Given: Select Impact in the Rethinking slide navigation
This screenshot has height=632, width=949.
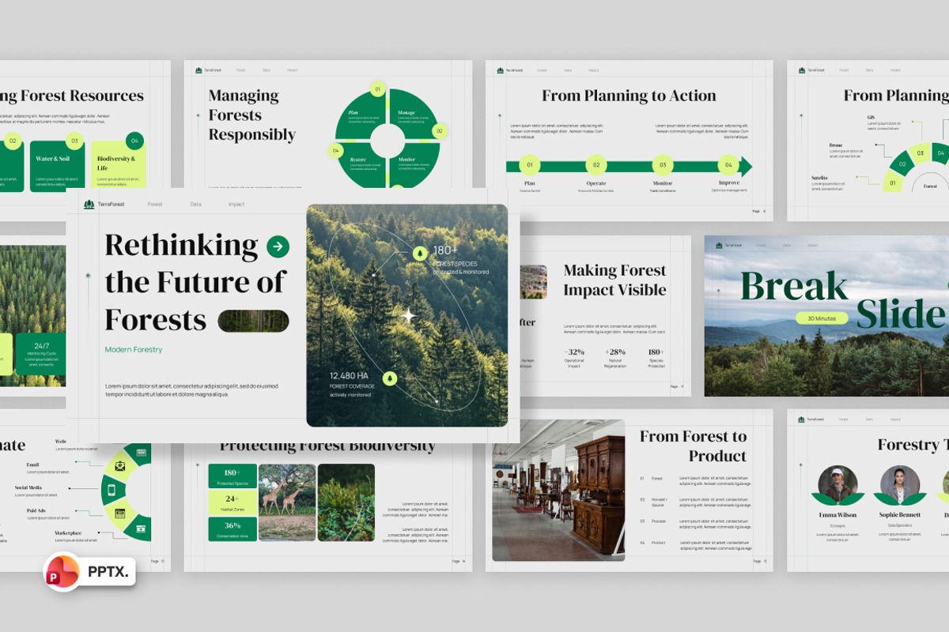Looking at the screenshot, I should pyautogui.click(x=236, y=205).
